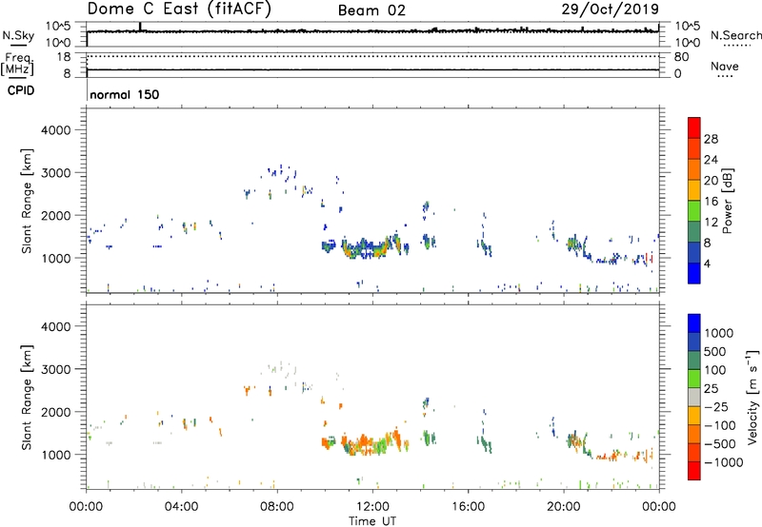Image resolution: width=762 pixels, height=527 pixels.
Task: Click the "16:00" time axis label
Action: click(468, 507)
